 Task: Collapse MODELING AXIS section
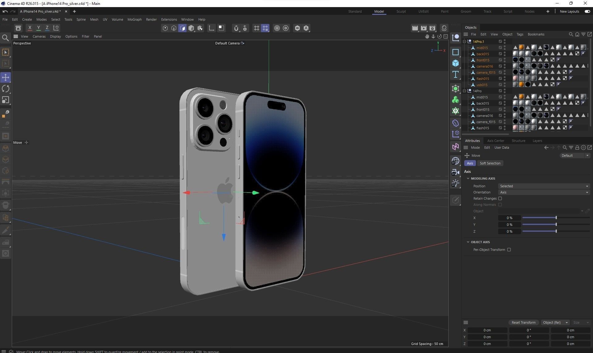(x=468, y=178)
